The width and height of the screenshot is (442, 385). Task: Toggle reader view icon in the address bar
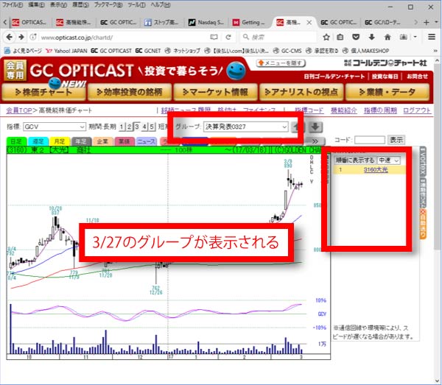point(214,37)
